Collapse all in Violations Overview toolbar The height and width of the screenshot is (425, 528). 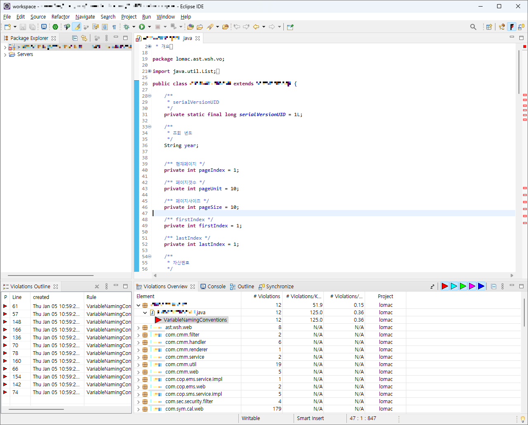coord(493,286)
